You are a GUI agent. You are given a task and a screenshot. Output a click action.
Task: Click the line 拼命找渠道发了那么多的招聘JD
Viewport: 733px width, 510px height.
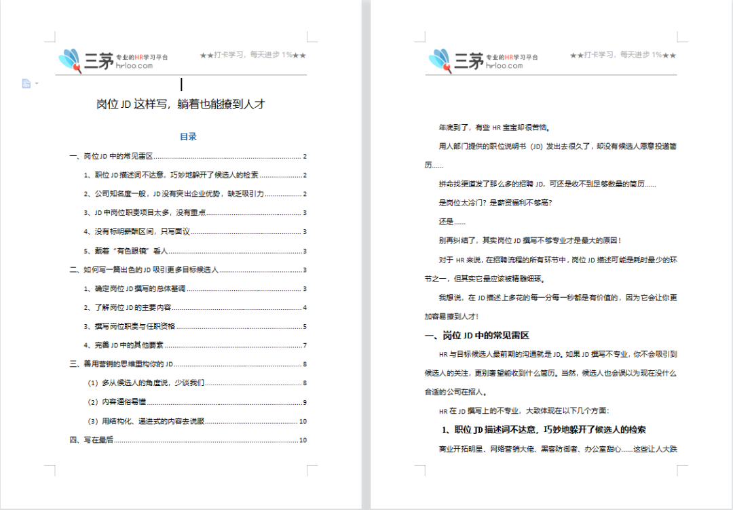[x=548, y=184]
